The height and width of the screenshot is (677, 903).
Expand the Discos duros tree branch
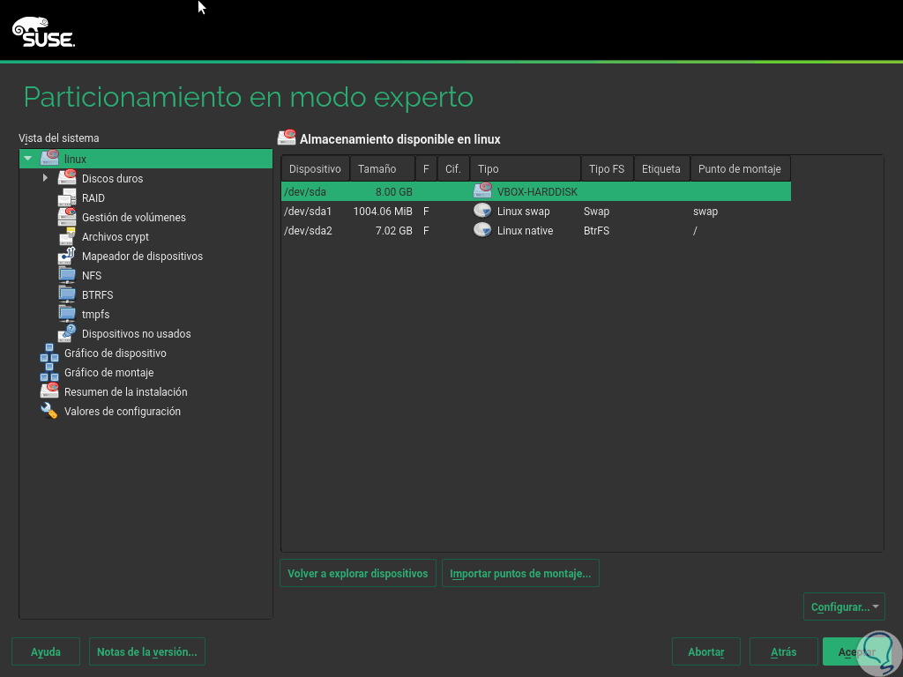pos(45,178)
